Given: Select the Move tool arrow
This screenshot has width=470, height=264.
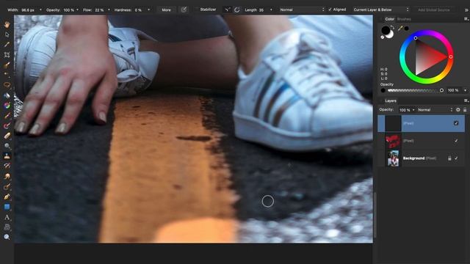Looking at the screenshot, I should point(7,34).
